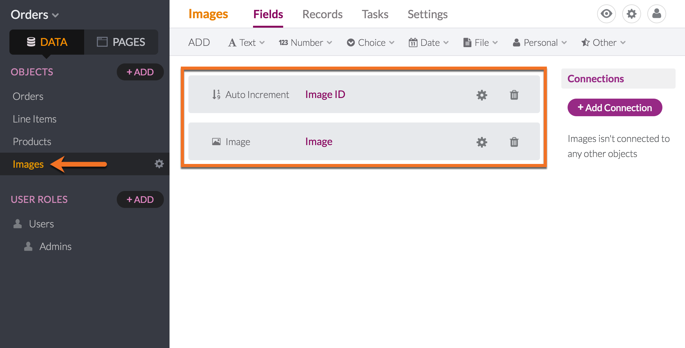
Task: Open the Other field type dropdown
Action: (603, 42)
